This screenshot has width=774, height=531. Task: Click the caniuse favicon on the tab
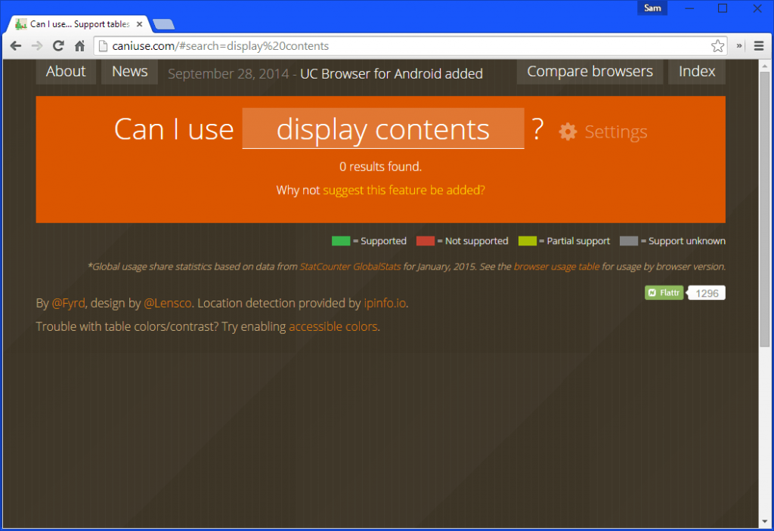[21, 23]
